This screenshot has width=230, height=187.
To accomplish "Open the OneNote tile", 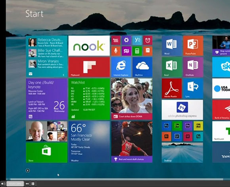I will 193,67.
